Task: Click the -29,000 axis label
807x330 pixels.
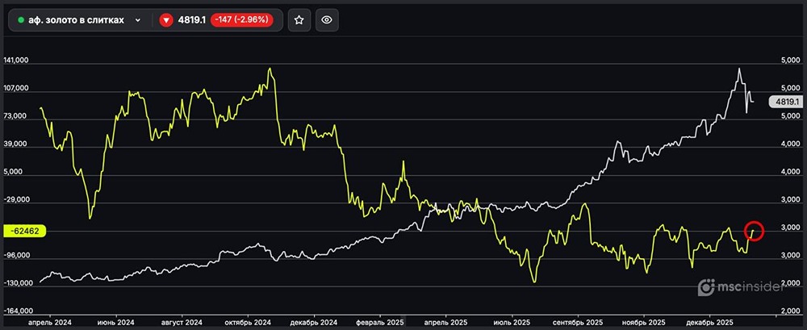Action: coord(16,200)
